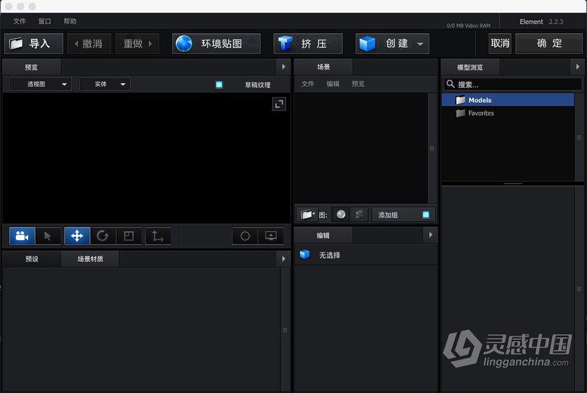The width and height of the screenshot is (587, 393).
Task: Open the 透视图 view dropdown
Action: [40, 84]
